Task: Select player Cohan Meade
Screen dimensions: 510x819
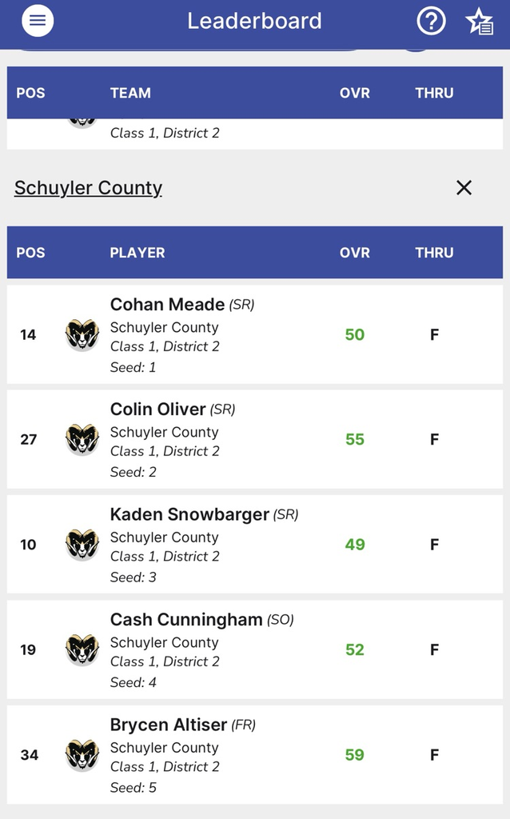Action: pyautogui.click(x=167, y=305)
